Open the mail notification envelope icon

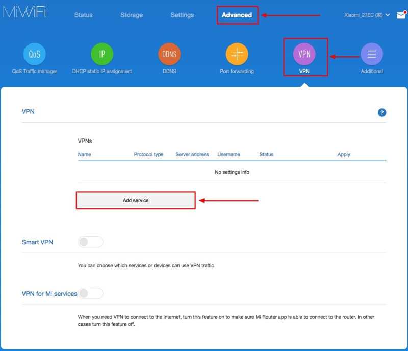point(401,15)
